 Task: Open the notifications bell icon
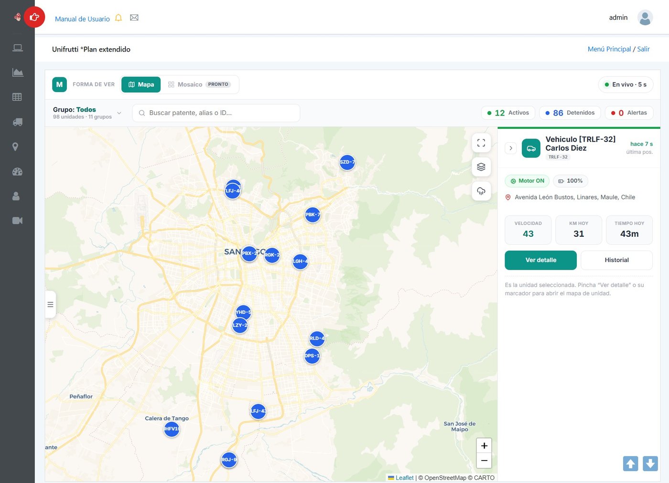tap(119, 18)
